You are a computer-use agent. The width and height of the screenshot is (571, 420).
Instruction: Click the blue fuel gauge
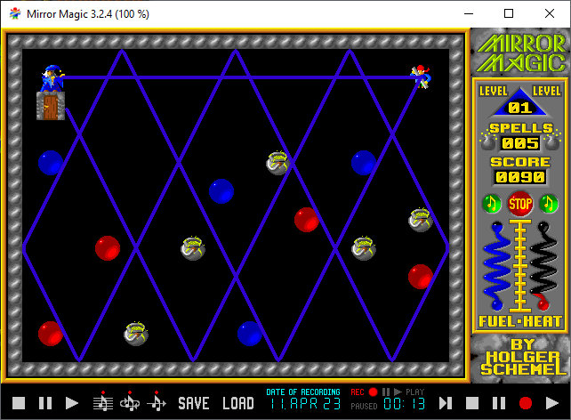pyautogui.click(x=496, y=266)
